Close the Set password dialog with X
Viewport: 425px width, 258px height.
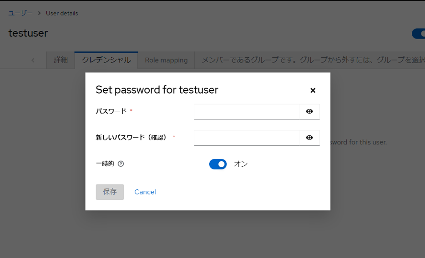click(x=313, y=90)
